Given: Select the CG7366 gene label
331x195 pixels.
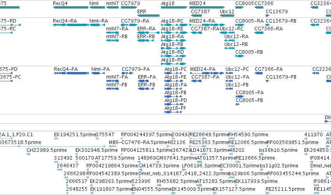Looking at the screenshot, I should point(264,4).
